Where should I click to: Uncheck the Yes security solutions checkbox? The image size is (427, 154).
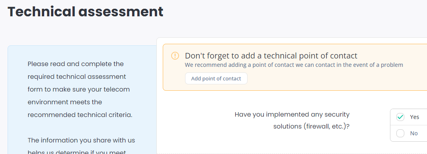click(x=400, y=117)
